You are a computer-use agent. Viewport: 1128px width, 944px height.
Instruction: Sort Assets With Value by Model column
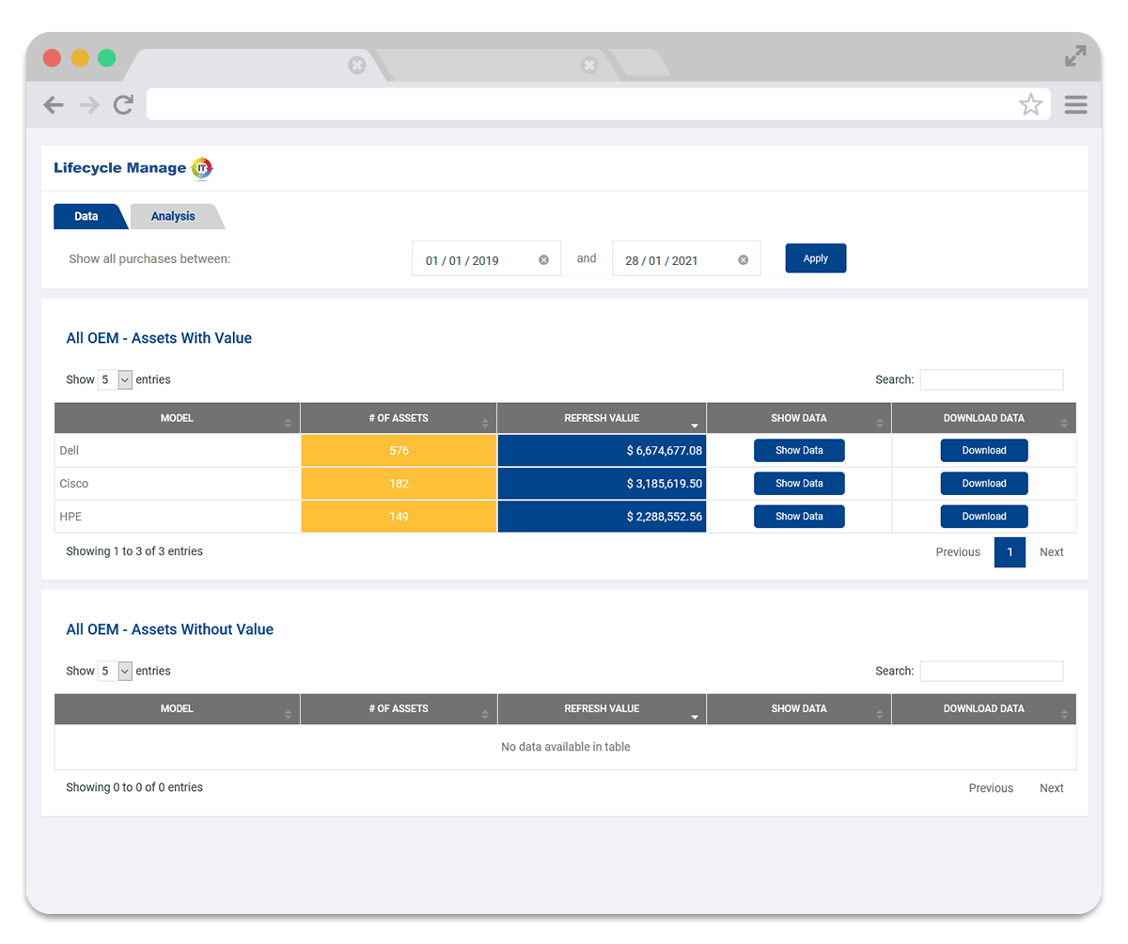click(177, 419)
